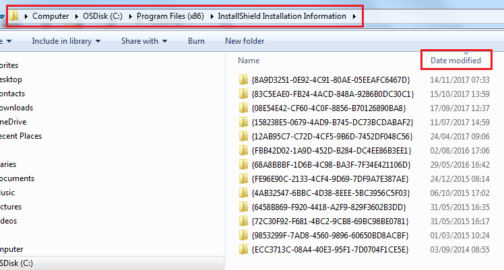
Task: Expand arrow after InstallShield Installation Information in path
Action: 354,15
